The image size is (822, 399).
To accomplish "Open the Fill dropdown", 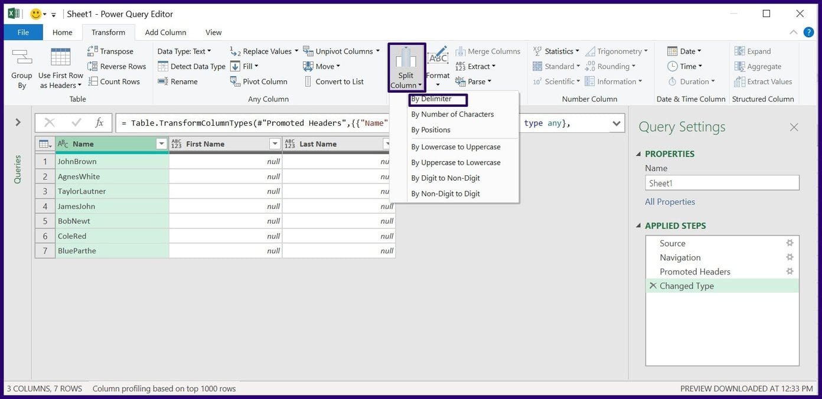I will point(244,67).
